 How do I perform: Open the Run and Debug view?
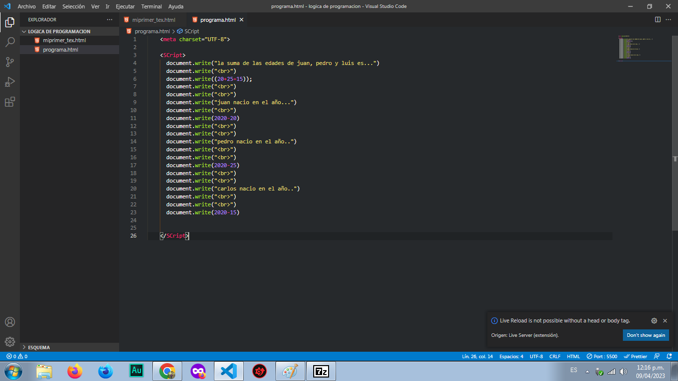point(10,82)
